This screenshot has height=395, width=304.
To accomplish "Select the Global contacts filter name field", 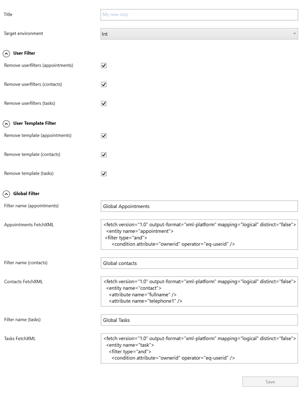I will tap(199, 263).
